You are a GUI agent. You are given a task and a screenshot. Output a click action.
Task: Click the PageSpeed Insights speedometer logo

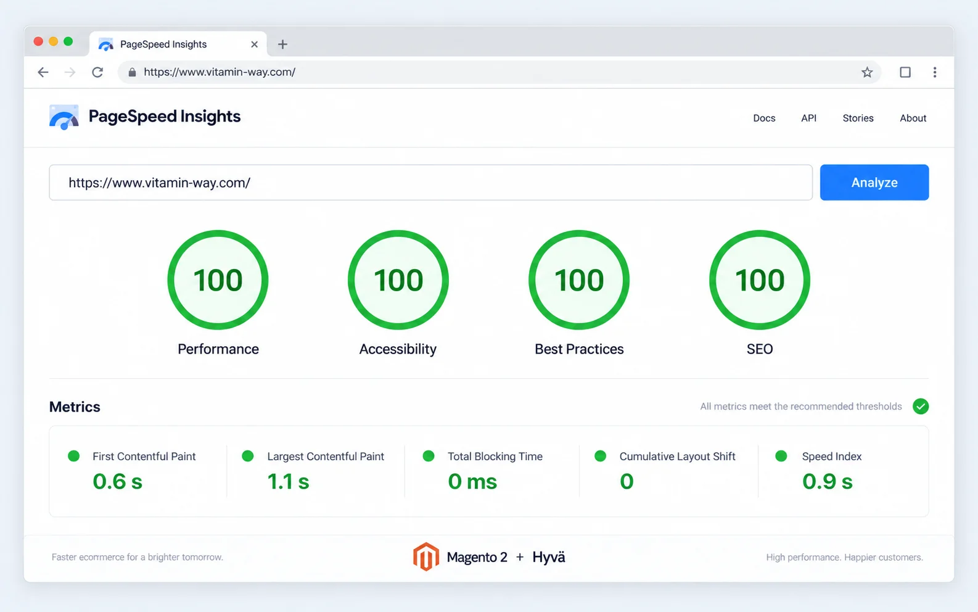pyautogui.click(x=64, y=117)
